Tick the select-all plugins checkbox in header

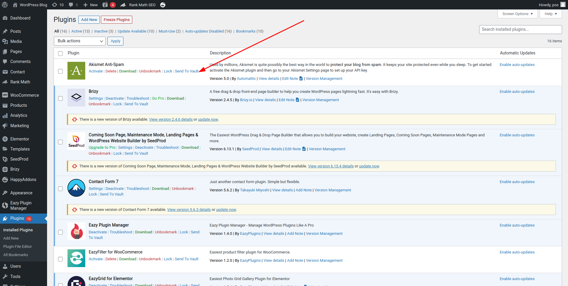tap(60, 54)
